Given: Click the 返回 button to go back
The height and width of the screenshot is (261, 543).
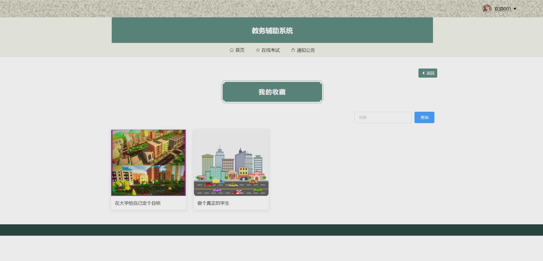Looking at the screenshot, I should (x=428, y=73).
